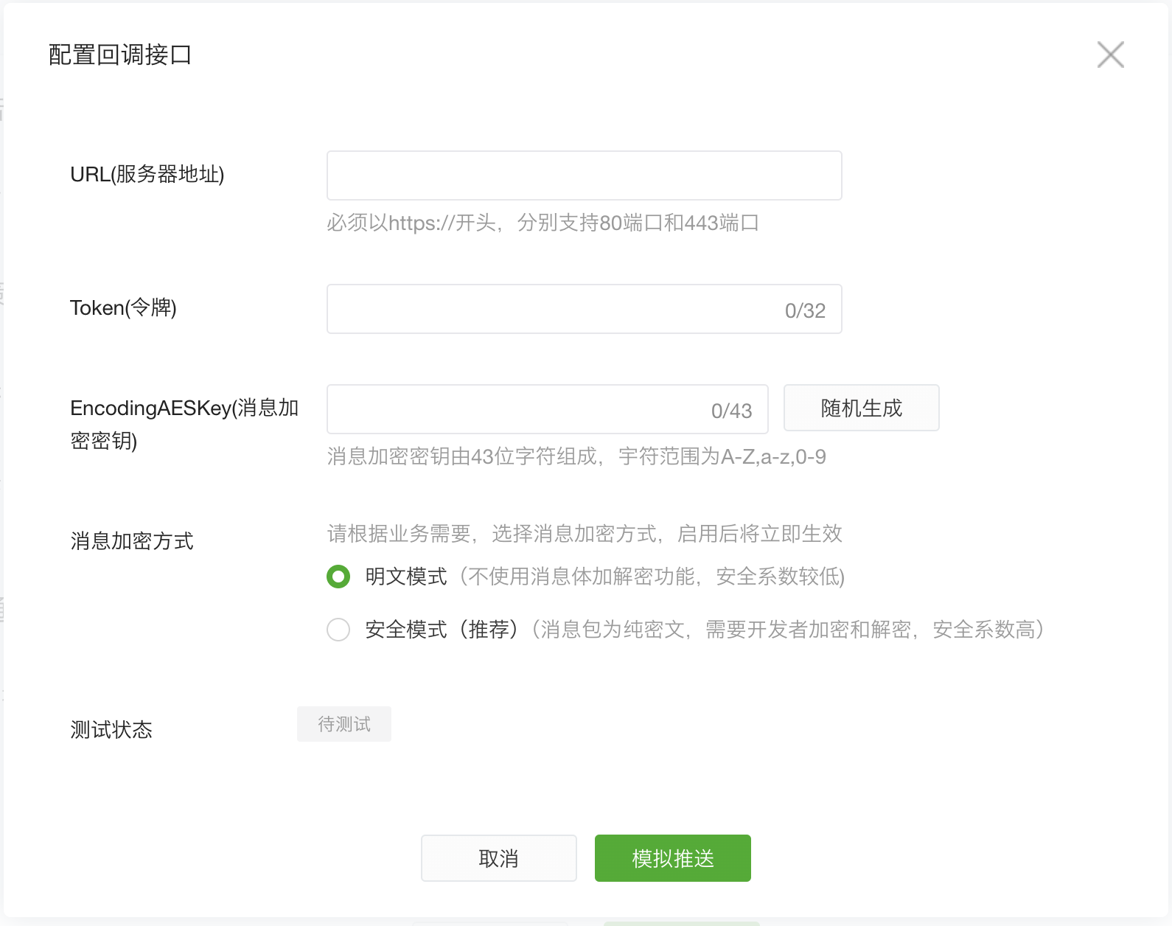1172x926 pixels.
Task: Close the 配置回调接口 dialog with X
Action: click(x=1110, y=55)
